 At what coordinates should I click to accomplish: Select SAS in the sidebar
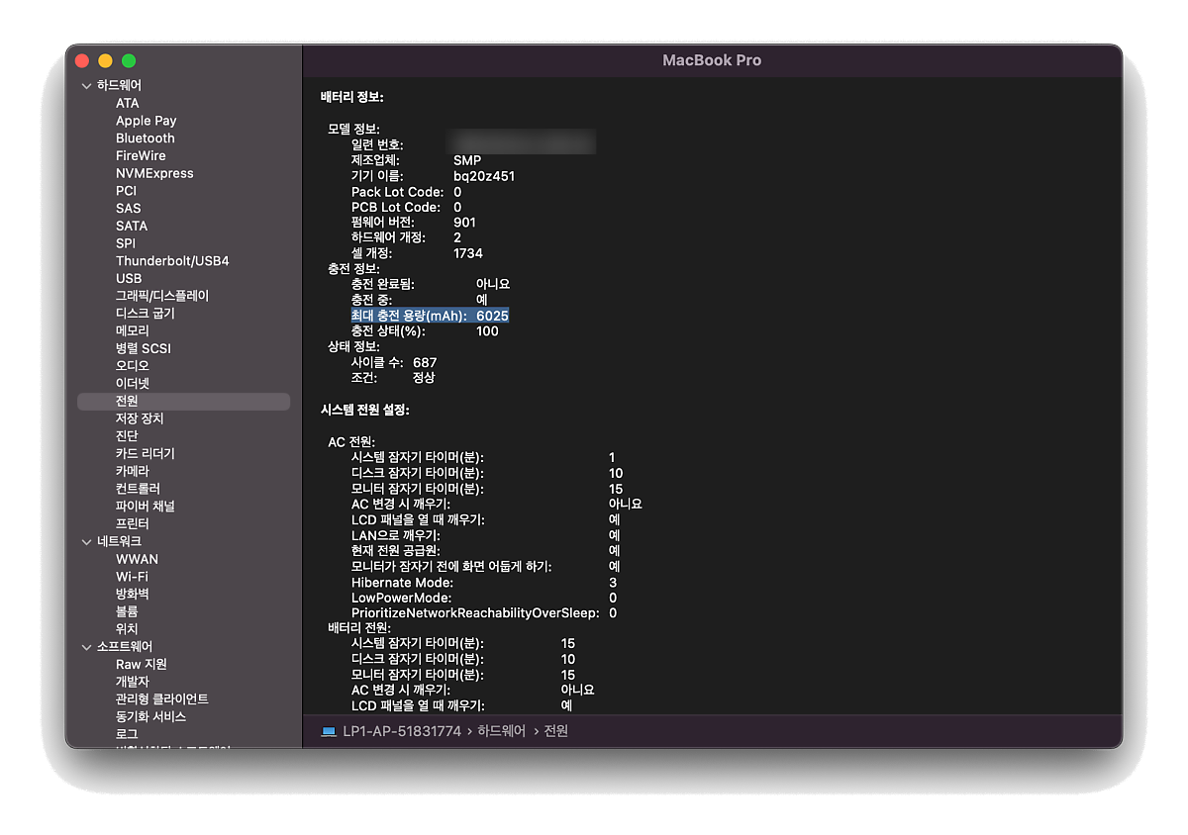(128, 209)
